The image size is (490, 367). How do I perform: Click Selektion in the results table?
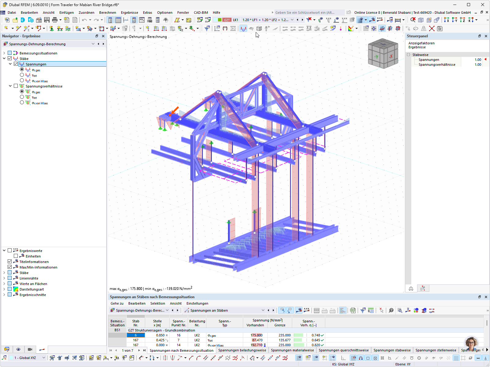(158, 303)
